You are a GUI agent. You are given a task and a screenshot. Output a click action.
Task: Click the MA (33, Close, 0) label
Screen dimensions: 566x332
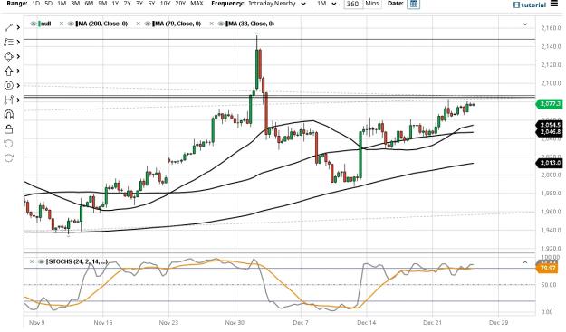tap(250, 24)
